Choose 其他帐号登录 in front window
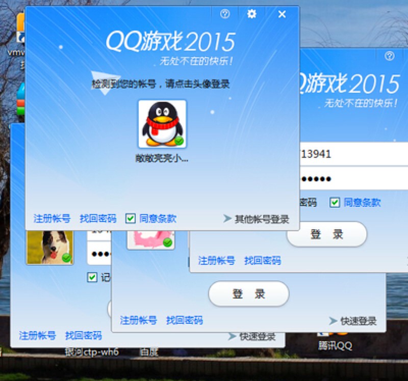Image resolution: width=408 pixels, height=381 pixels. [x=262, y=220]
